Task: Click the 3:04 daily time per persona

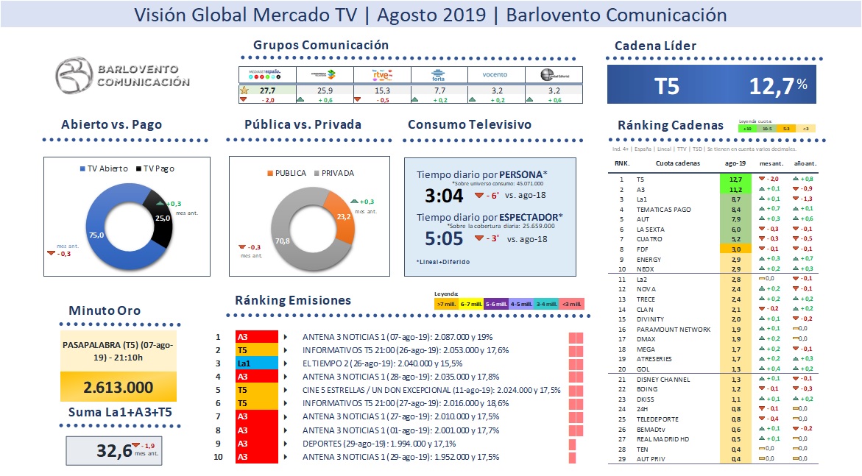Action: tap(444, 196)
